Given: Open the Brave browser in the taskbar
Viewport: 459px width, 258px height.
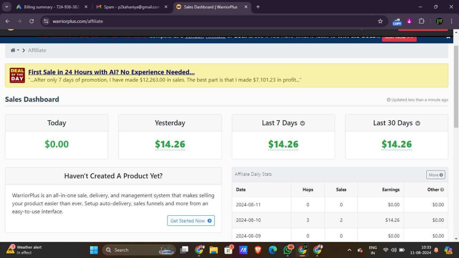Looking at the screenshot, I should 258,250.
